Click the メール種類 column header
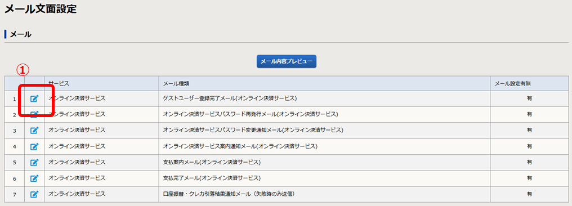This screenshot has height=206, width=572. point(176,83)
